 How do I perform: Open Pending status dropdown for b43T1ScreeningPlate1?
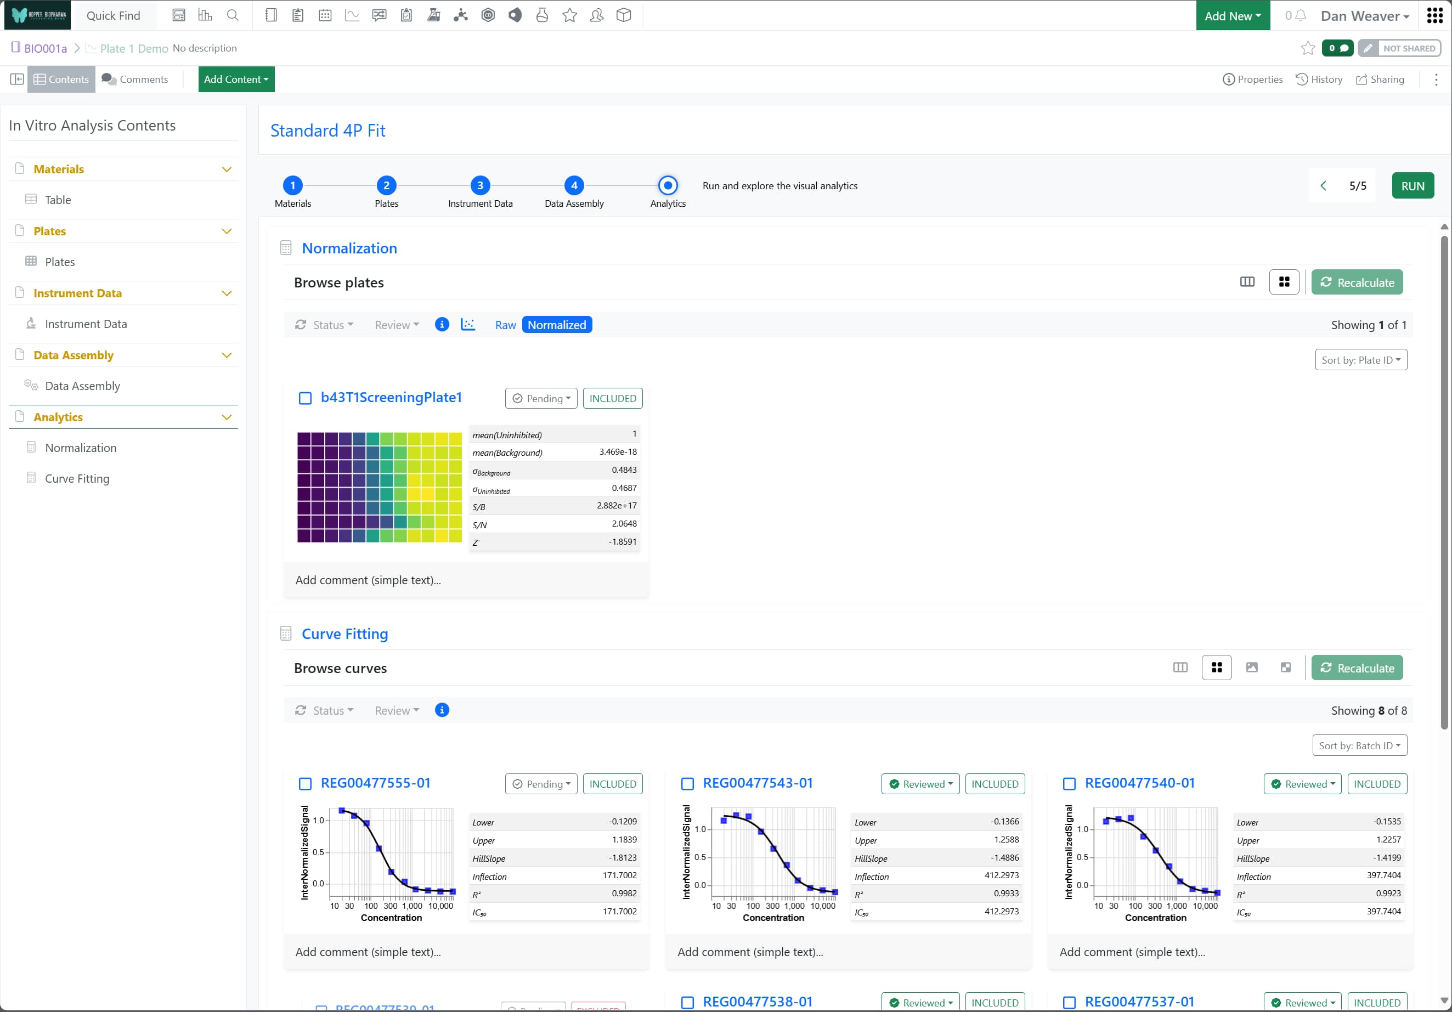tap(541, 398)
